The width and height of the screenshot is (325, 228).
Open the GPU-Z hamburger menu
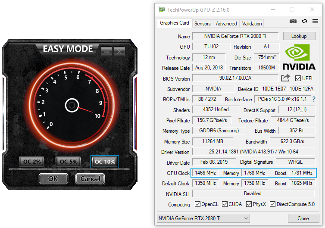point(315,21)
